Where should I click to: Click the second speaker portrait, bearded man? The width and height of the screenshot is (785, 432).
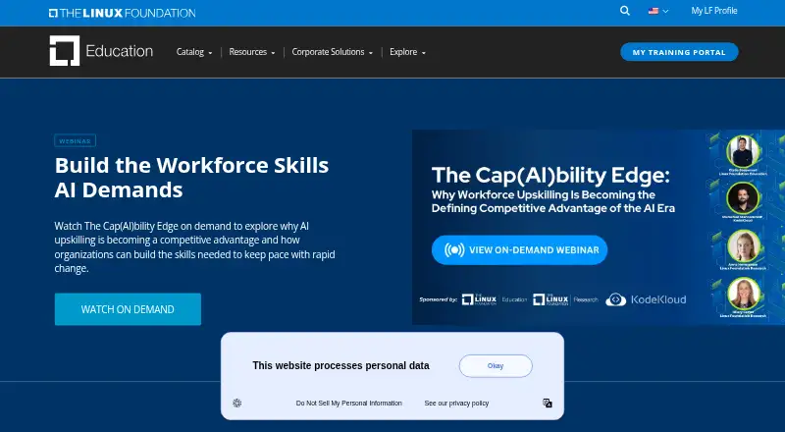743,198
